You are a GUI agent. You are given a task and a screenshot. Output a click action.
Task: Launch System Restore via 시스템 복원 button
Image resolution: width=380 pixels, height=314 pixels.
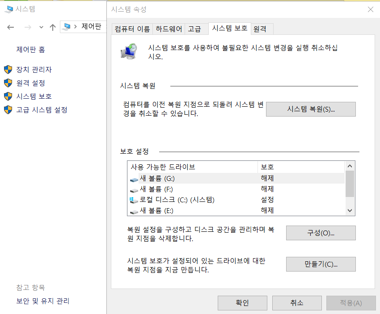[x=311, y=109]
